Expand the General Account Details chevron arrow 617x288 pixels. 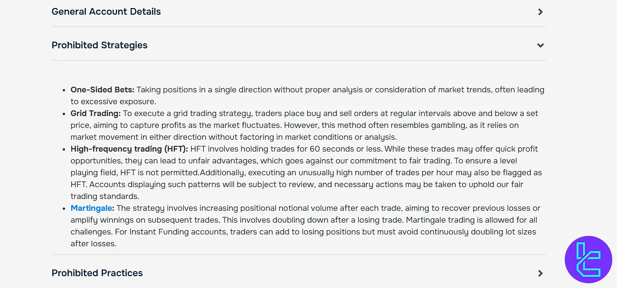(540, 12)
